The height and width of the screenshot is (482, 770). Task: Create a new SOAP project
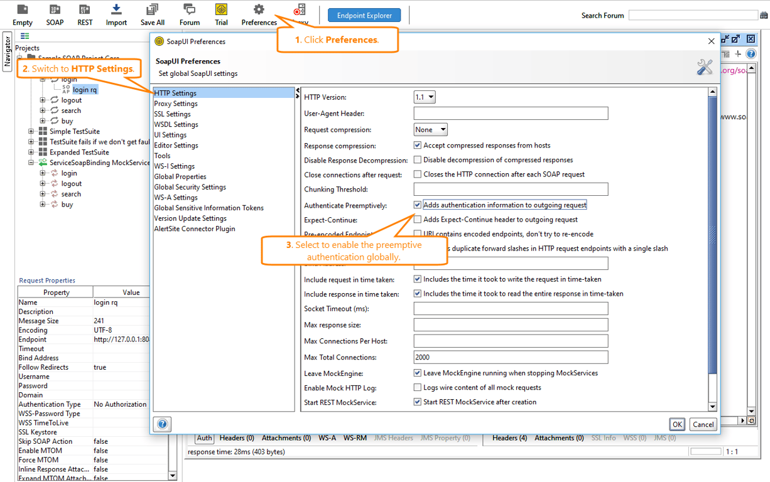point(55,14)
